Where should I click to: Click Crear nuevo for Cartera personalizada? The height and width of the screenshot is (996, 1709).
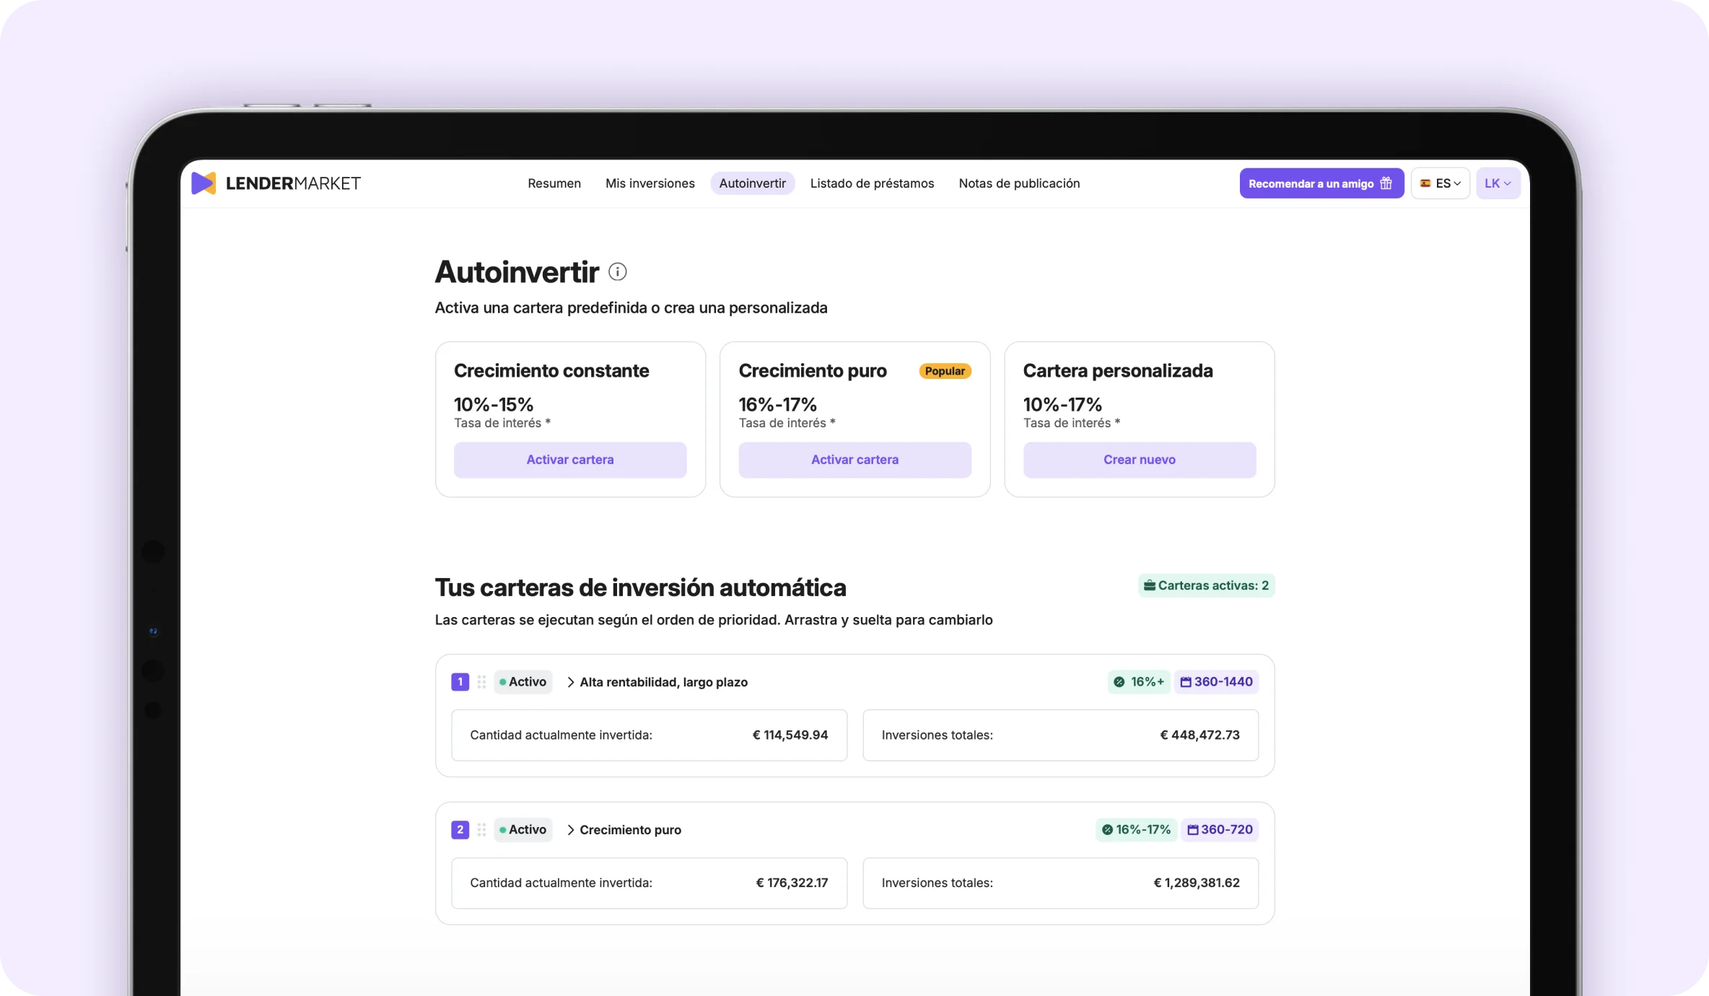(1139, 460)
